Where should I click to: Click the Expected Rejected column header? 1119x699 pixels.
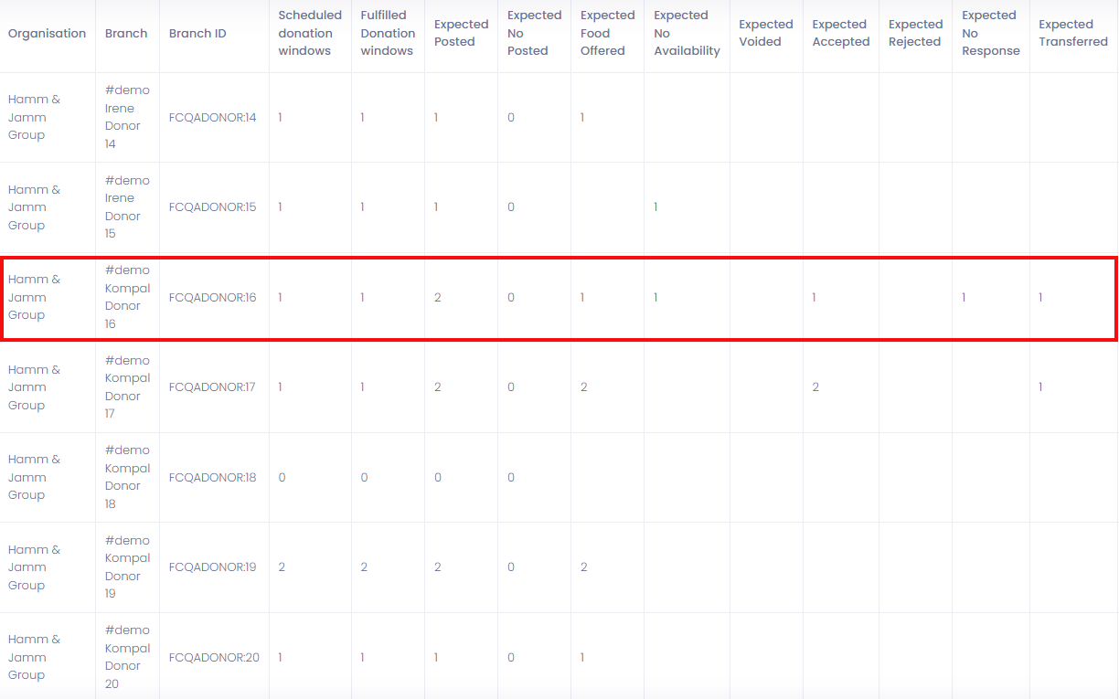coord(915,34)
